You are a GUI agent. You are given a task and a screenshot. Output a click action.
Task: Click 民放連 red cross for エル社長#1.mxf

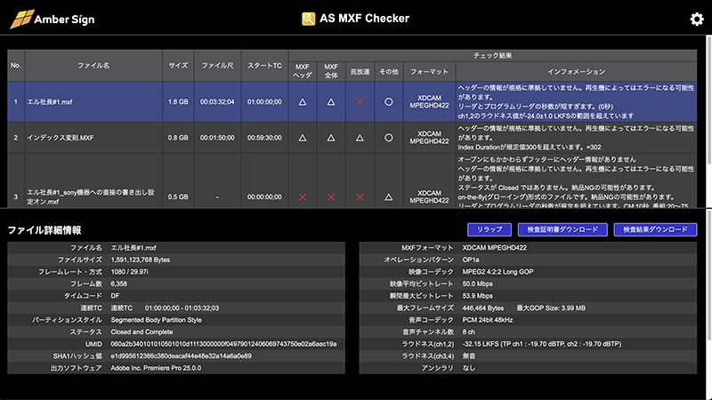pyautogui.click(x=360, y=102)
